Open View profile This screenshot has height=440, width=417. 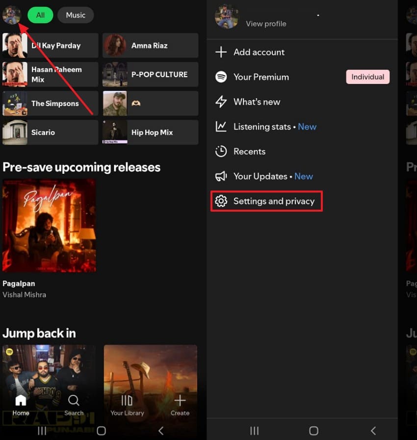[x=266, y=24]
